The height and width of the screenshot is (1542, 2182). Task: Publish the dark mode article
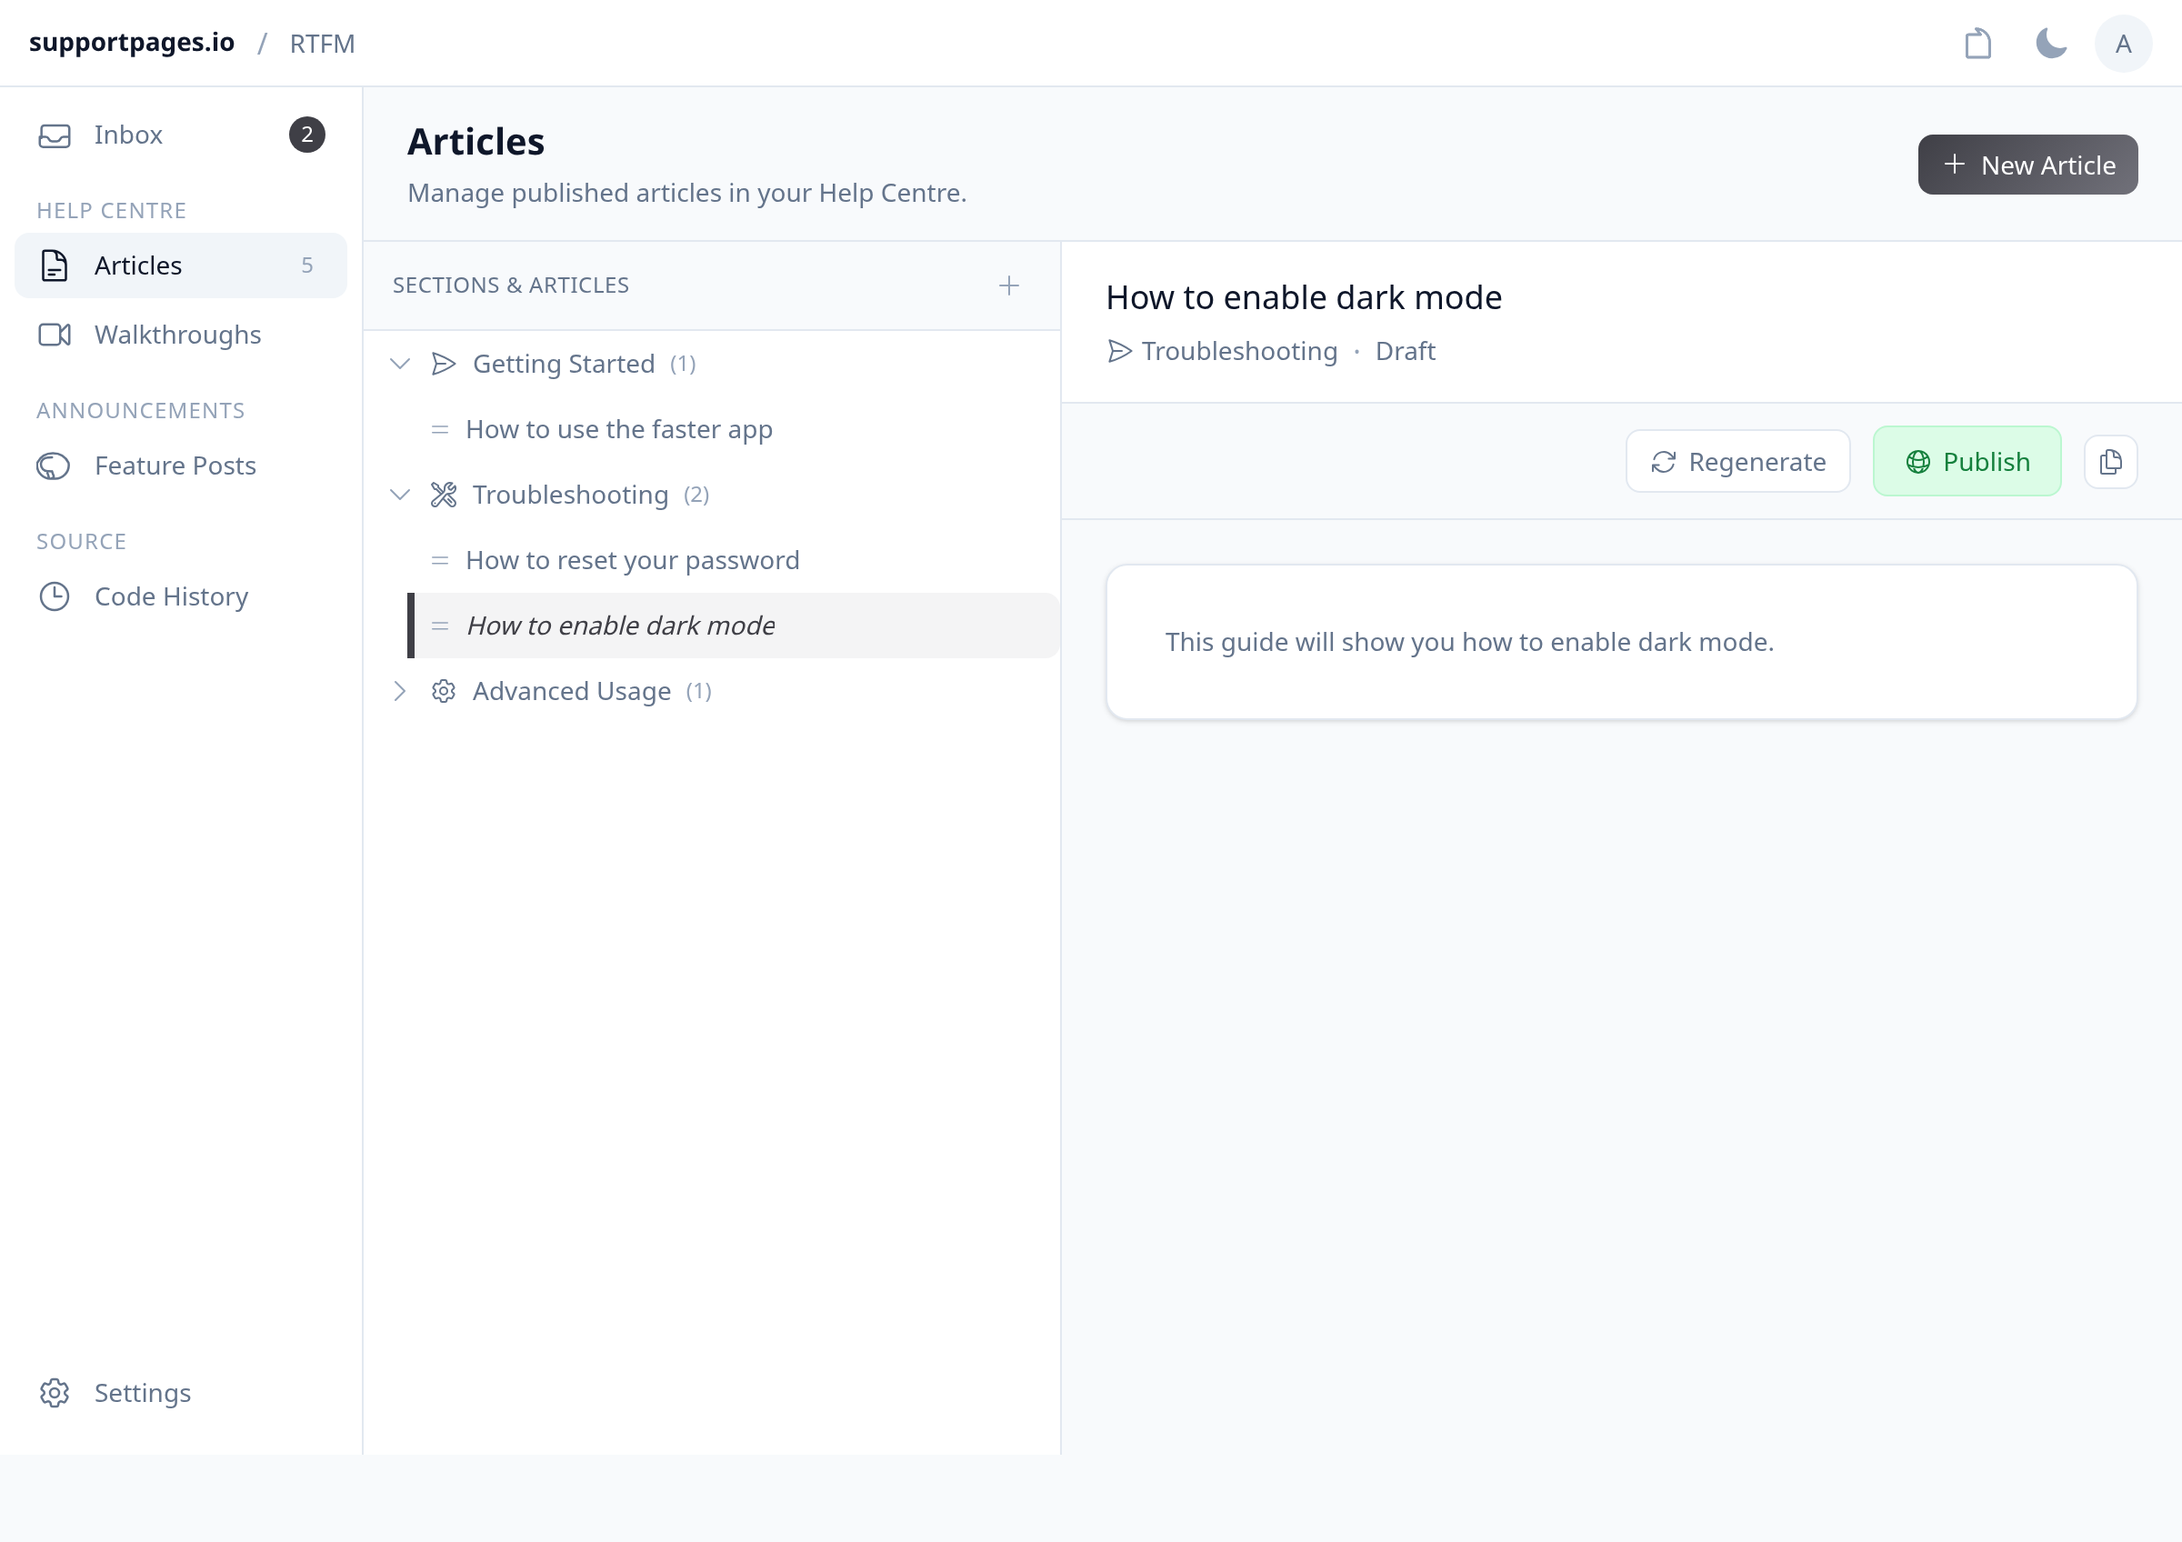[1967, 462]
